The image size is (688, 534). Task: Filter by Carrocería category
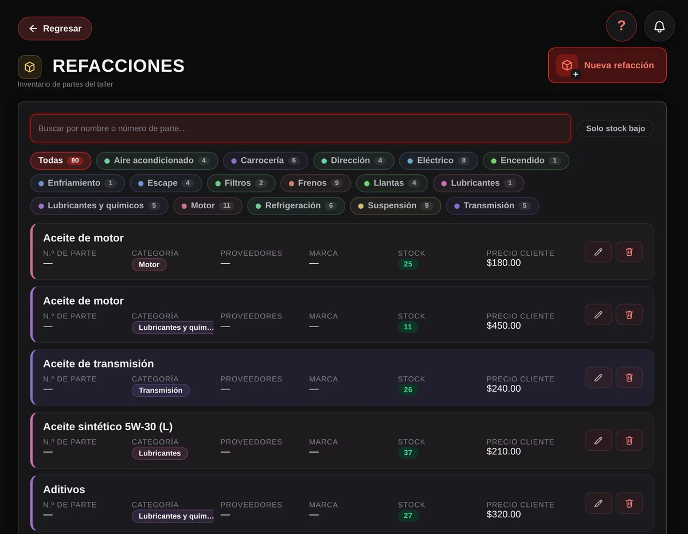point(265,161)
